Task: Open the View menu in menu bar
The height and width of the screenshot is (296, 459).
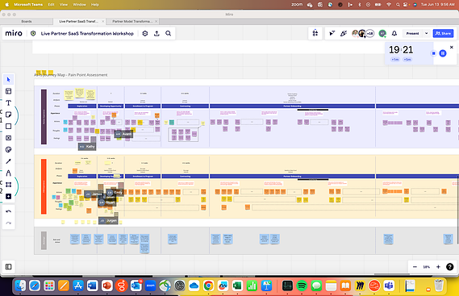Action: click(63, 4)
